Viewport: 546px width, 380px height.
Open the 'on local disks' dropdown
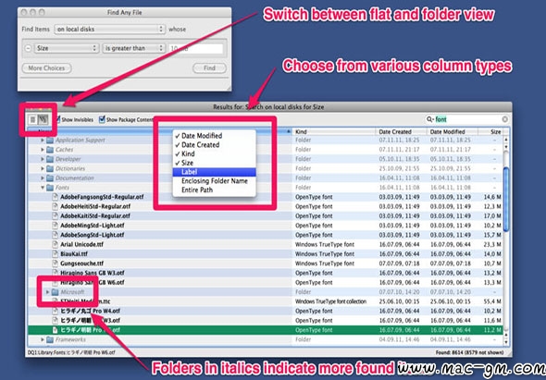click(x=109, y=30)
